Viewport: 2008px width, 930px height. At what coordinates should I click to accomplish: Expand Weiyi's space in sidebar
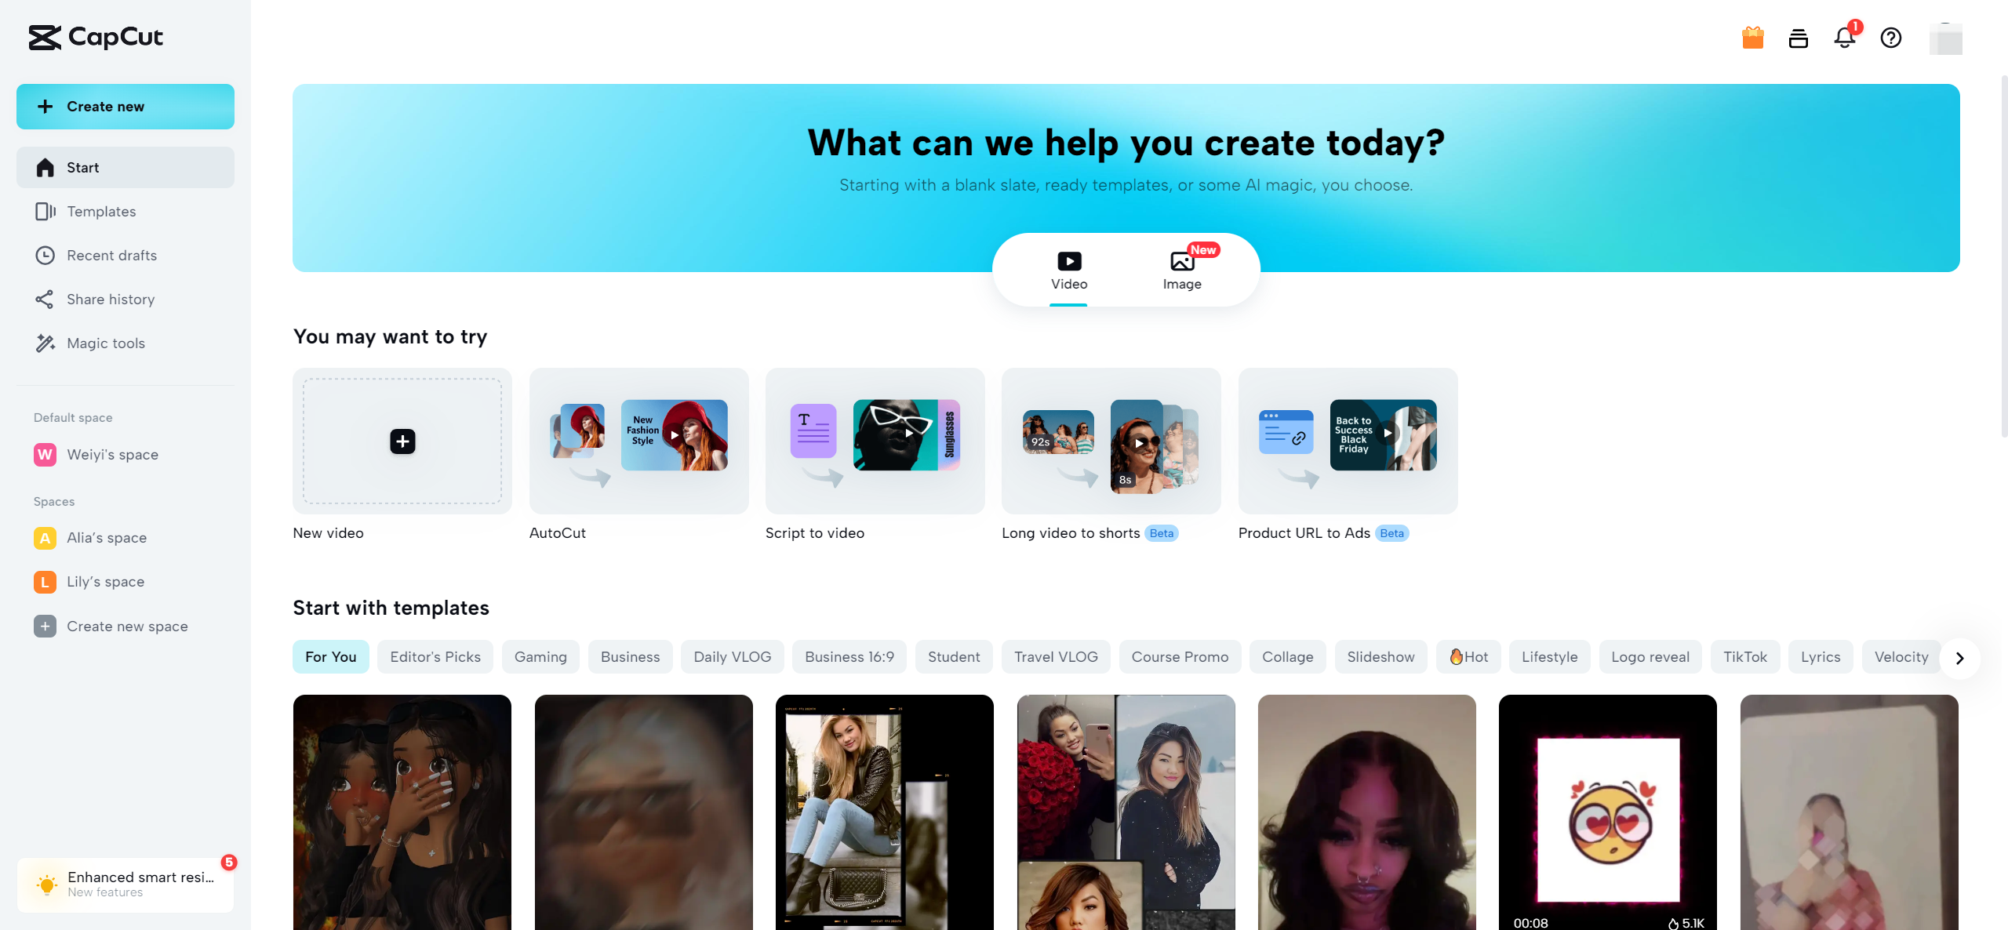111,453
